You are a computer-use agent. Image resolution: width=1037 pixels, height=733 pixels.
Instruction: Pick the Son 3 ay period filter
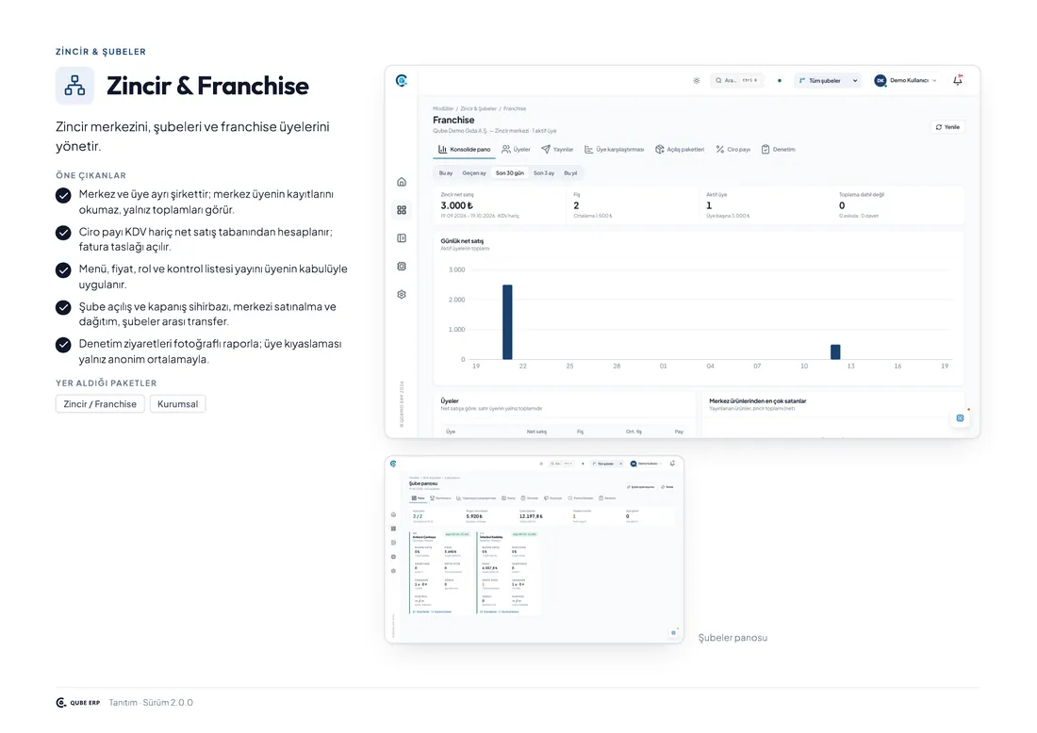pyautogui.click(x=544, y=173)
